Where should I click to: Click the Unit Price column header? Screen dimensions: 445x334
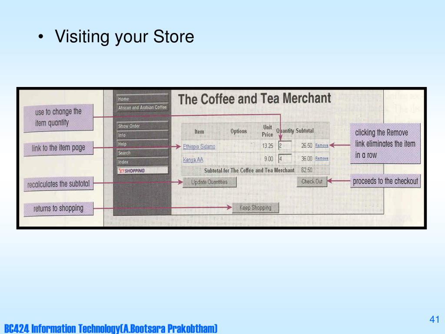(267, 131)
